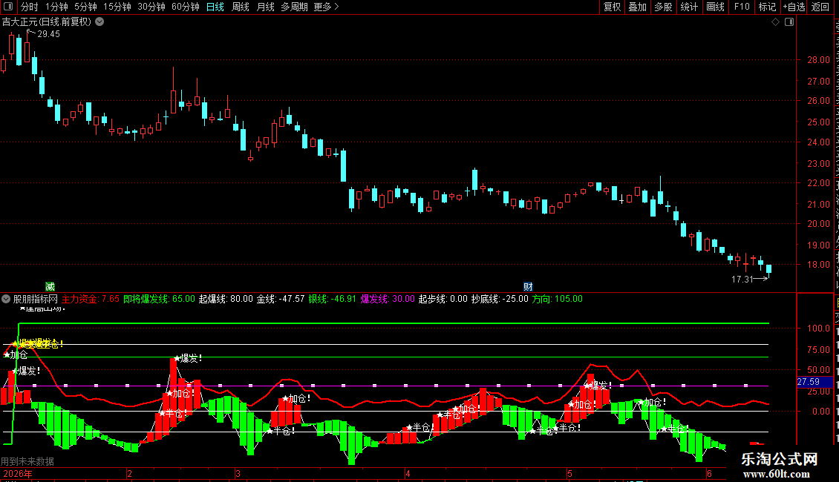Click the 即将爆发线: 65.00 label
The width and height of the screenshot is (839, 482).
point(159,300)
